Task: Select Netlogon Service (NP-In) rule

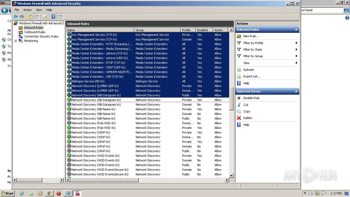Action: coord(147,81)
